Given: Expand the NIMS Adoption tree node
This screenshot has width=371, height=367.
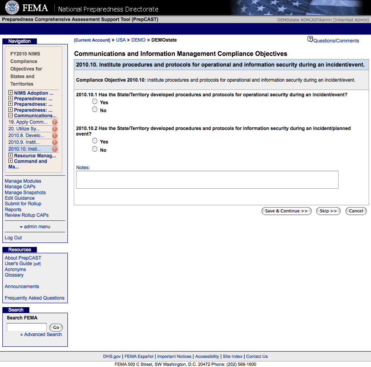Looking at the screenshot, I should tap(10, 92).
